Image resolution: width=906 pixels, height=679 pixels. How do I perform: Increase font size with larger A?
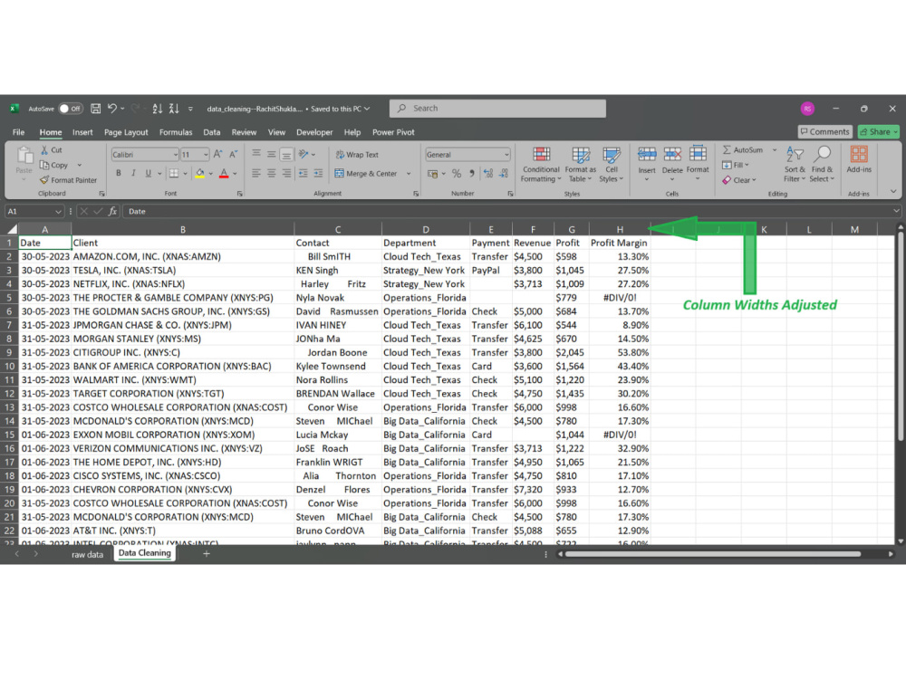(217, 154)
